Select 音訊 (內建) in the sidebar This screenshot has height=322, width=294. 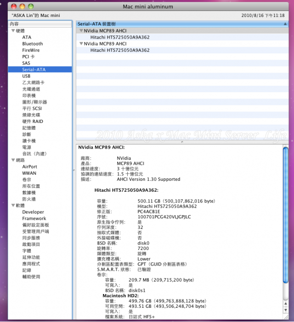pos(34,154)
